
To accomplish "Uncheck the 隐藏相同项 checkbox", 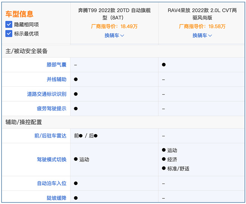I will 9,25.
